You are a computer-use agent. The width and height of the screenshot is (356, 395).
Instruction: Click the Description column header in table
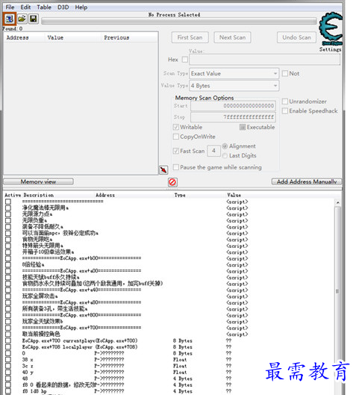click(39, 195)
